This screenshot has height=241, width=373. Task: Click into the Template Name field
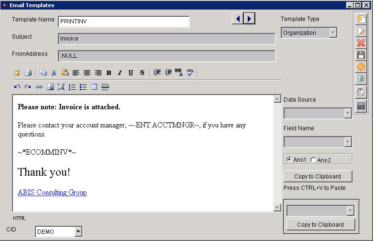coord(123,21)
